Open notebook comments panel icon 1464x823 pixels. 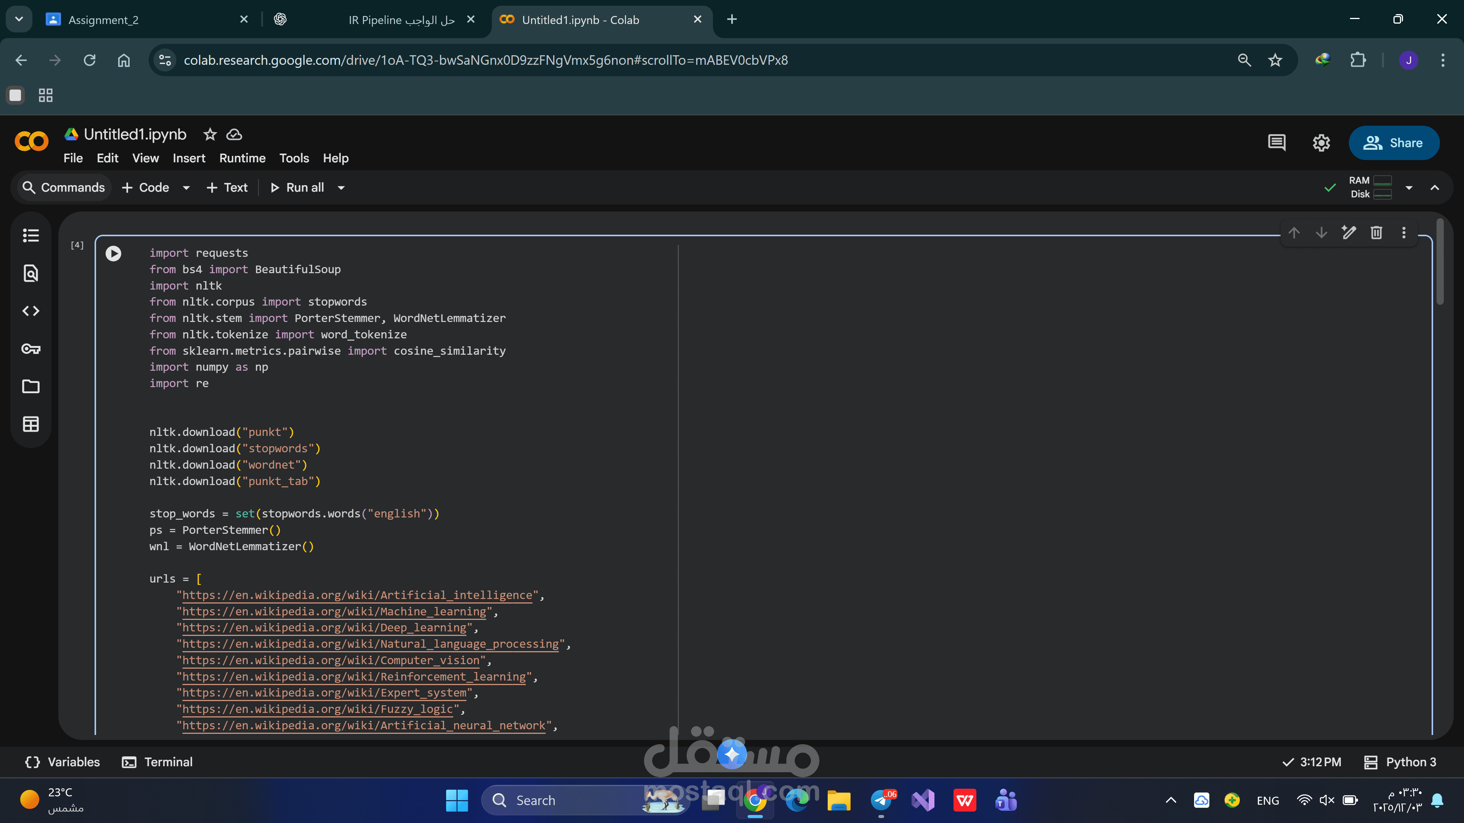[x=1276, y=143]
